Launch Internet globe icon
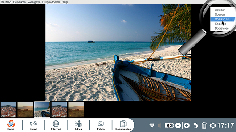This screenshot has height=132, width=236. tap(56, 124)
